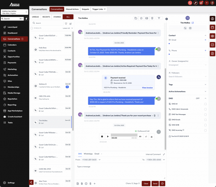Switch to the Starred conversations tab

pyautogui.click(x=57, y=17)
